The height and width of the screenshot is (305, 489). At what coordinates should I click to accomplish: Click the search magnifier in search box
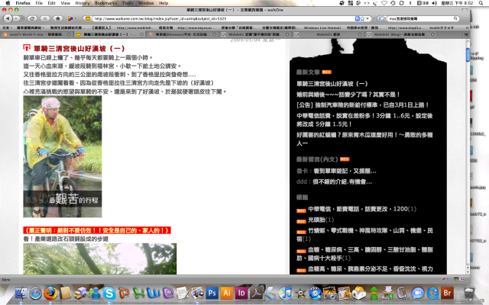[455, 18]
